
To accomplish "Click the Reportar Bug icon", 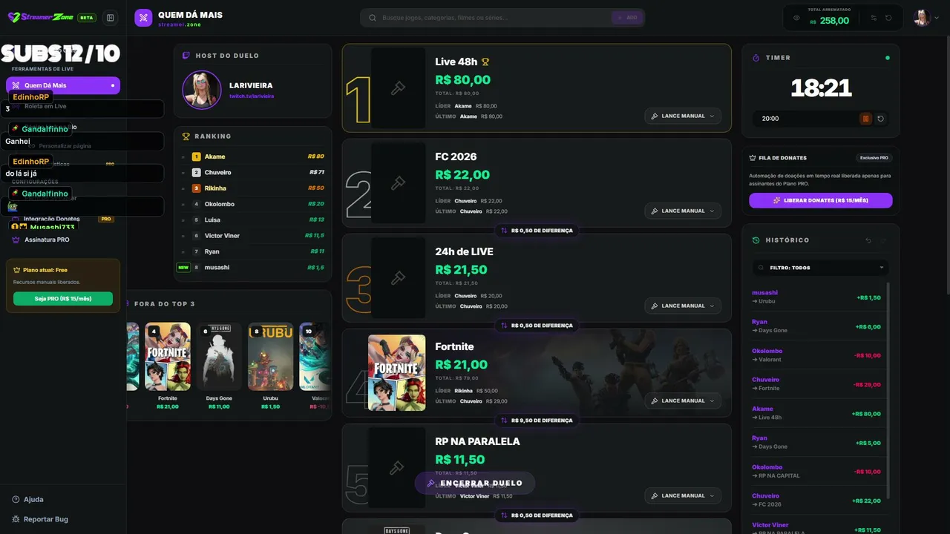I will click(x=16, y=519).
